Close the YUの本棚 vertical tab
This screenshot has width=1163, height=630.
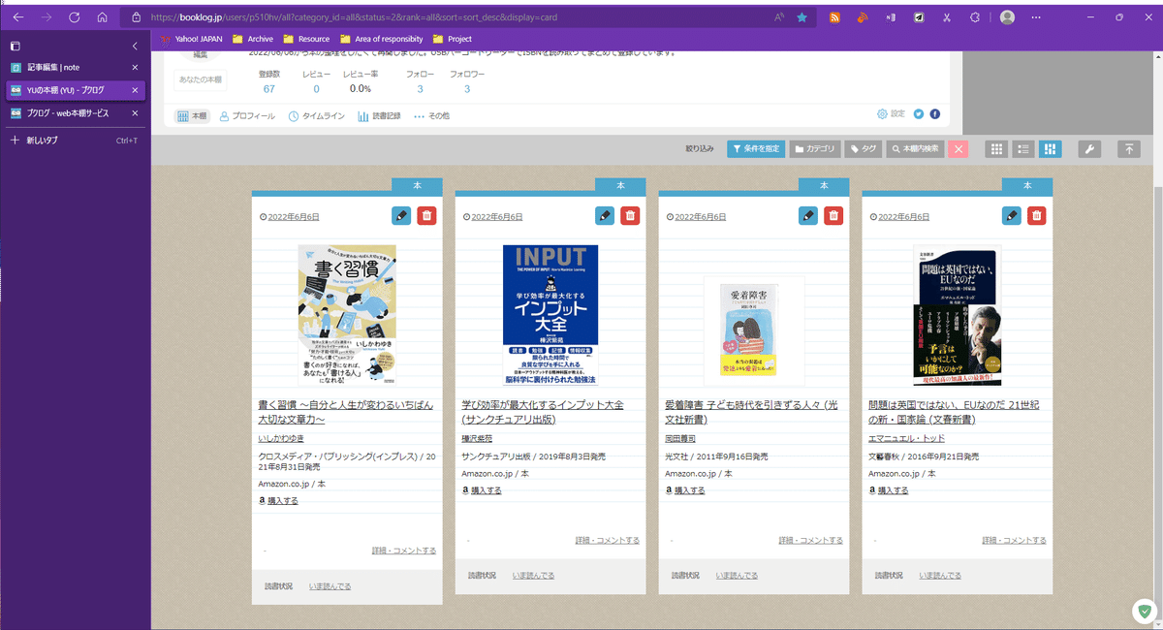click(135, 90)
